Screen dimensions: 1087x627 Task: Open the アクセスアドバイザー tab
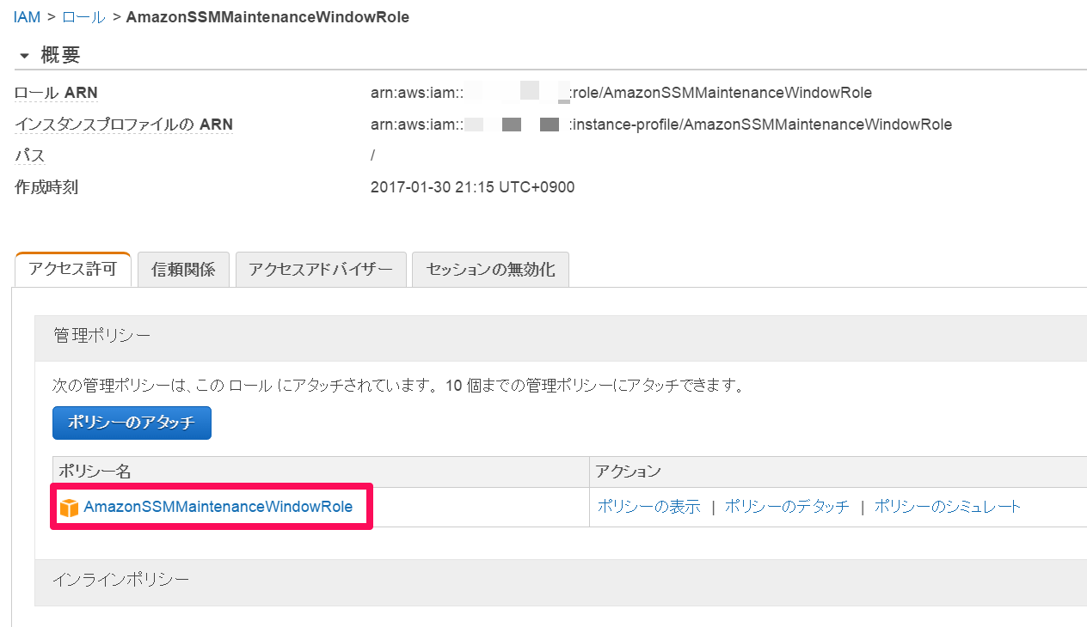point(320,269)
